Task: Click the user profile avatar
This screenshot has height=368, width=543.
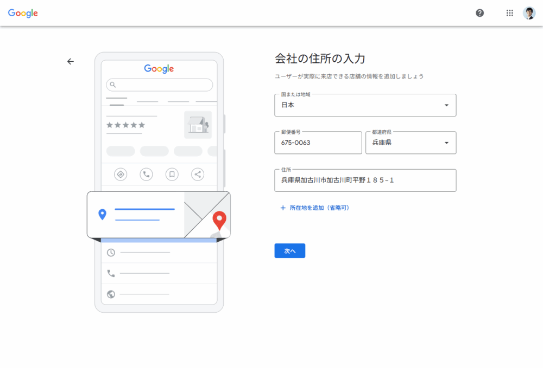Action: pyautogui.click(x=529, y=13)
